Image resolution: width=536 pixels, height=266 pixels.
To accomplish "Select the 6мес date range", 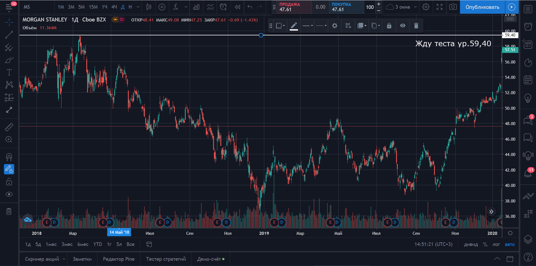I will (x=83, y=244).
